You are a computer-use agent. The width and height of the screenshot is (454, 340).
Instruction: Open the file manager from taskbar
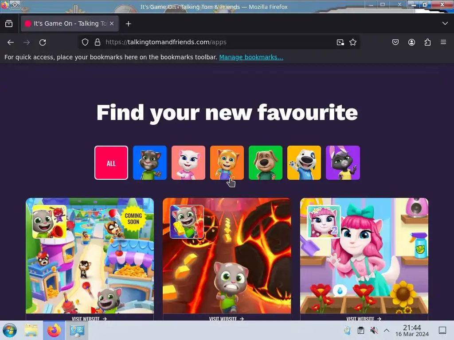pyautogui.click(x=31, y=330)
